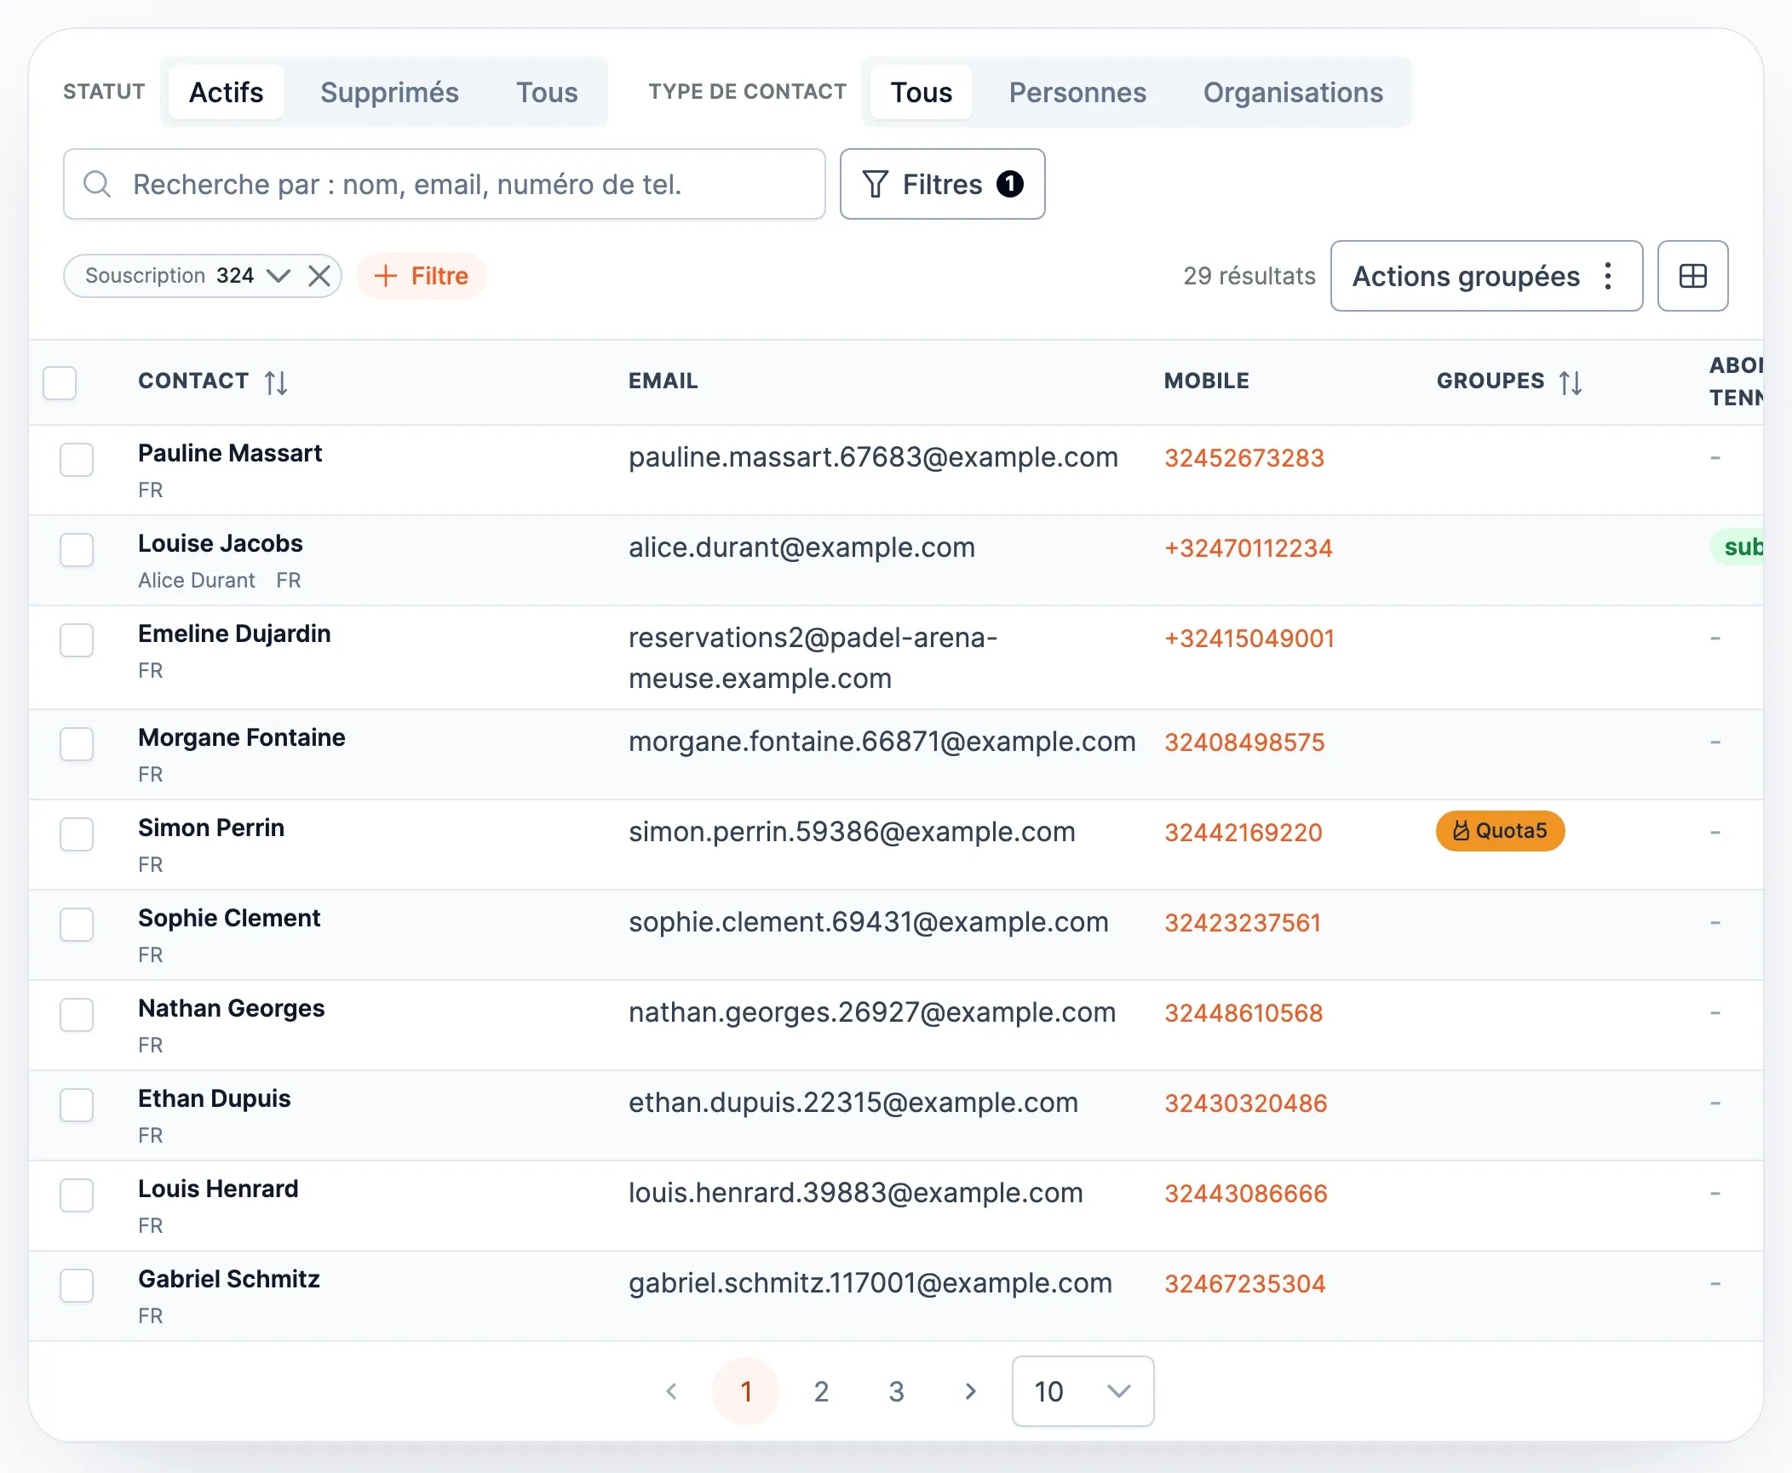Image resolution: width=1792 pixels, height=1473 pixels.
Task: Click mobile number +32470112234
Action: click(x=1249, y=548)
